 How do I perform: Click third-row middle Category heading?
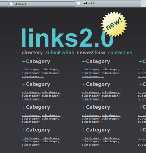point(98,107)
